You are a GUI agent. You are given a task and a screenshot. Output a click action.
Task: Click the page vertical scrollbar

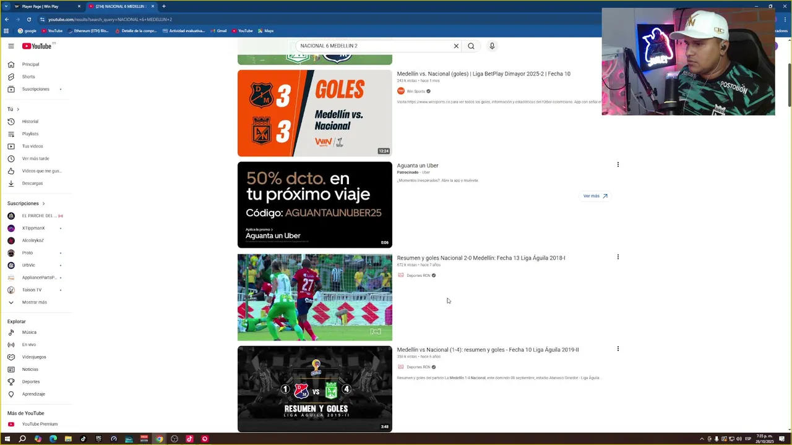click(789, 84)
